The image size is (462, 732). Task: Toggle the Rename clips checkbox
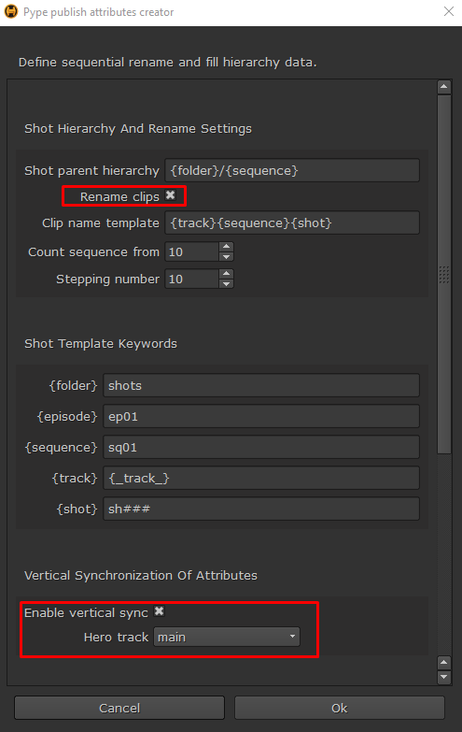point(171,195)
